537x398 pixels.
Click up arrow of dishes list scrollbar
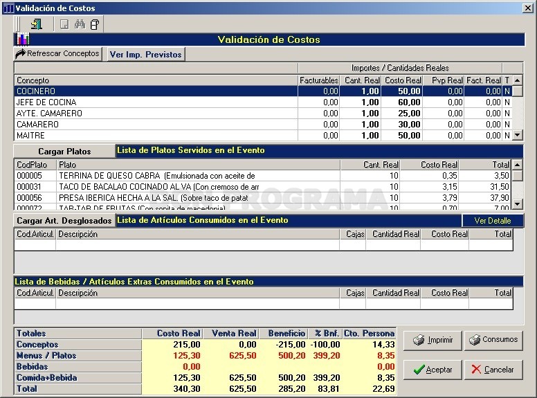click(518, 165)
